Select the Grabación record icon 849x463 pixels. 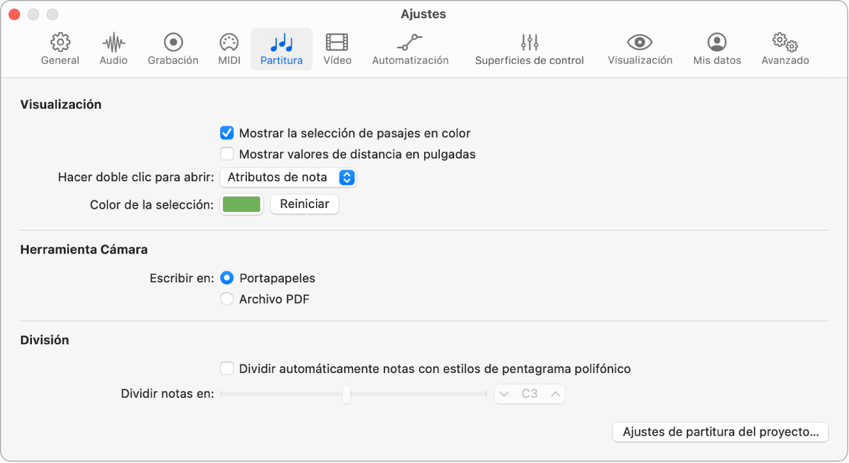pyautogui.click(x=173, y=43)
